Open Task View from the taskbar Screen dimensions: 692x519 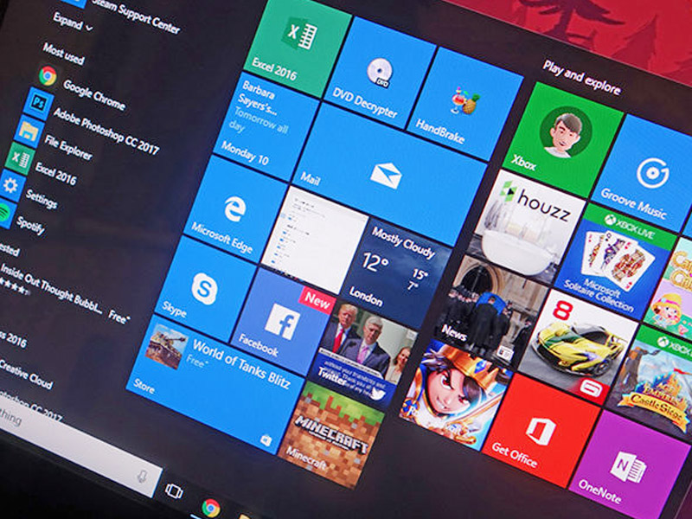pos(174,490)
